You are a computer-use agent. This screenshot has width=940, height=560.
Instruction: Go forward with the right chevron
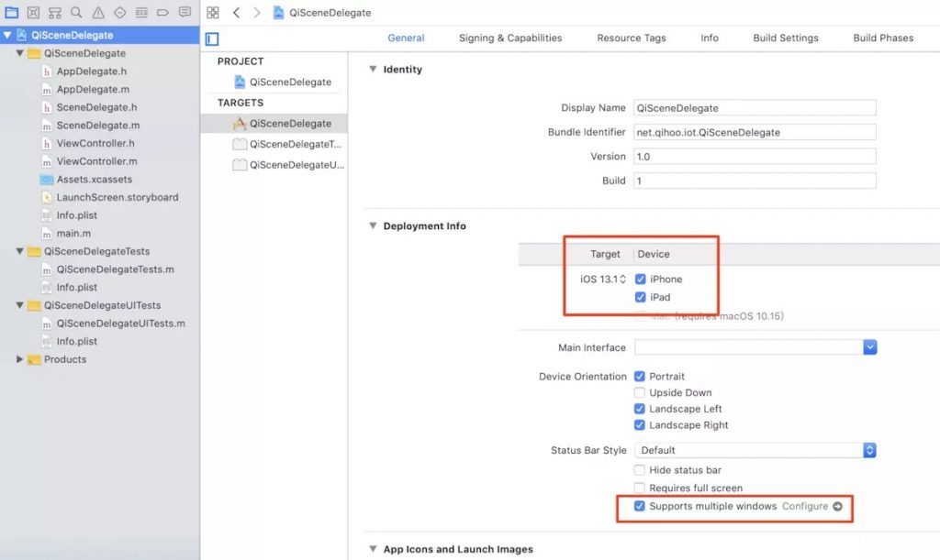click(x=257, y=13)
